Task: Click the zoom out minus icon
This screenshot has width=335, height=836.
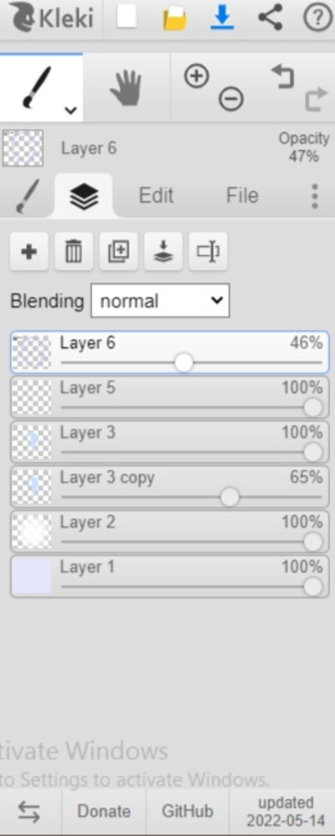Action: 231,99
